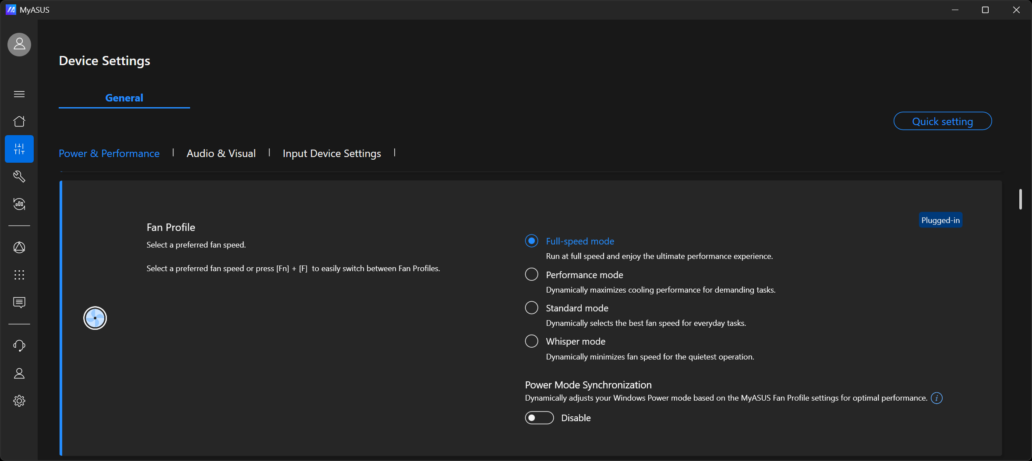Open the triangle-in-circle sidebar icon

19,248
